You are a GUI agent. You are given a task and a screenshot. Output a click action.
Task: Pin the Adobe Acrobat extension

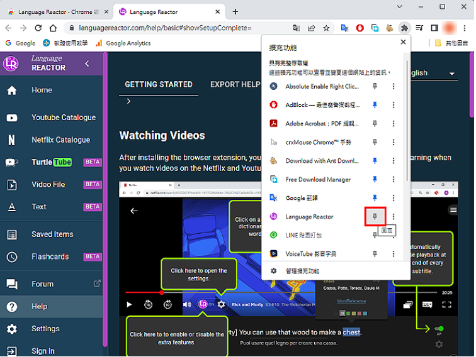[x=375, y=124]
